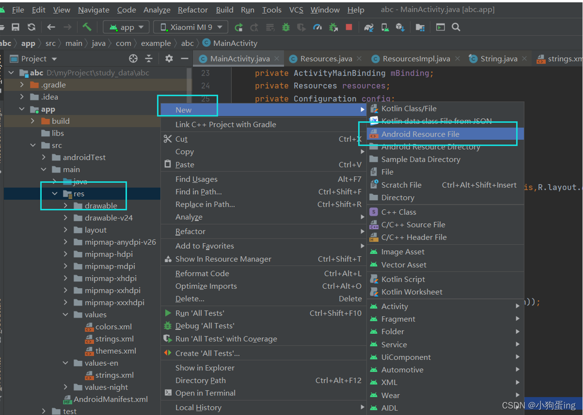583x415 pixels.
Task: Navigate forward with the right arrow icon
Action: (x=67, y=27)
